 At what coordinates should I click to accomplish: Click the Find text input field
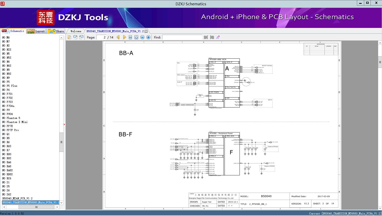tap(182, 37)
